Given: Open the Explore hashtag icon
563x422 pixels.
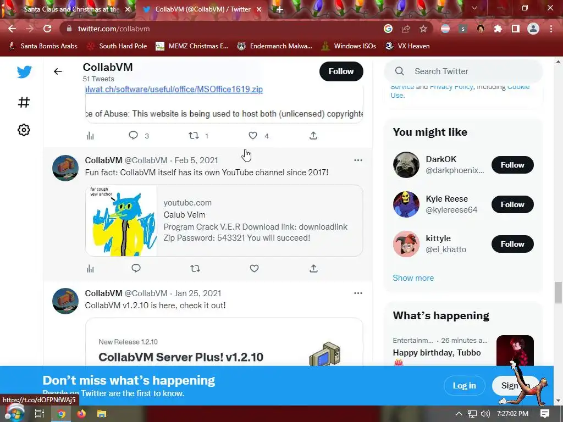Looking at the screenshot, I should (24, 102).
